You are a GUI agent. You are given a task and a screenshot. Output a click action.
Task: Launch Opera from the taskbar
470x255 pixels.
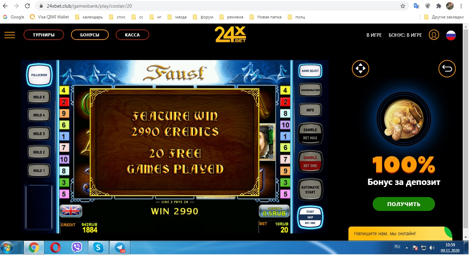tap(55, 247)
